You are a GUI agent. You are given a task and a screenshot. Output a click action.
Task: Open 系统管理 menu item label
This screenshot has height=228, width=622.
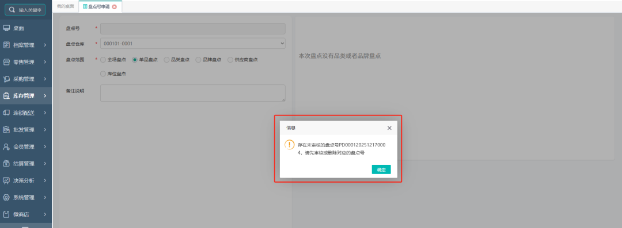[24, 198]
